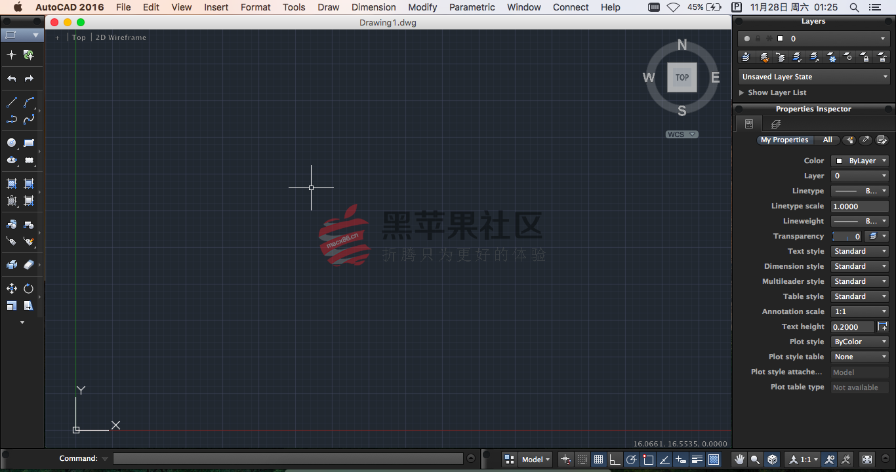Click the Layer Off icon

coord(849,57)
